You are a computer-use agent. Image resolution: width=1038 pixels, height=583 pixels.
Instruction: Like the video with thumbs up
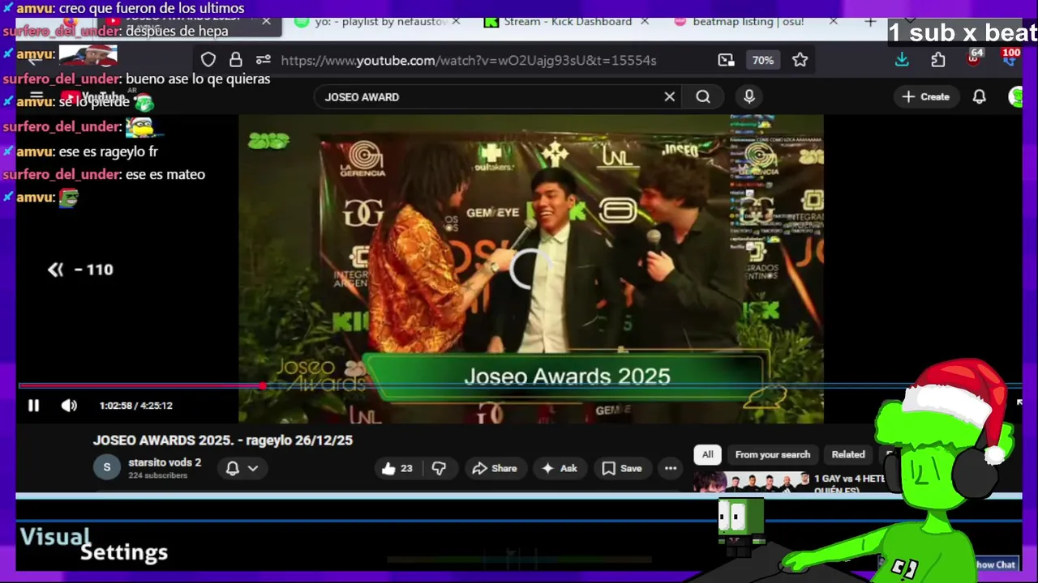(397, 468)
